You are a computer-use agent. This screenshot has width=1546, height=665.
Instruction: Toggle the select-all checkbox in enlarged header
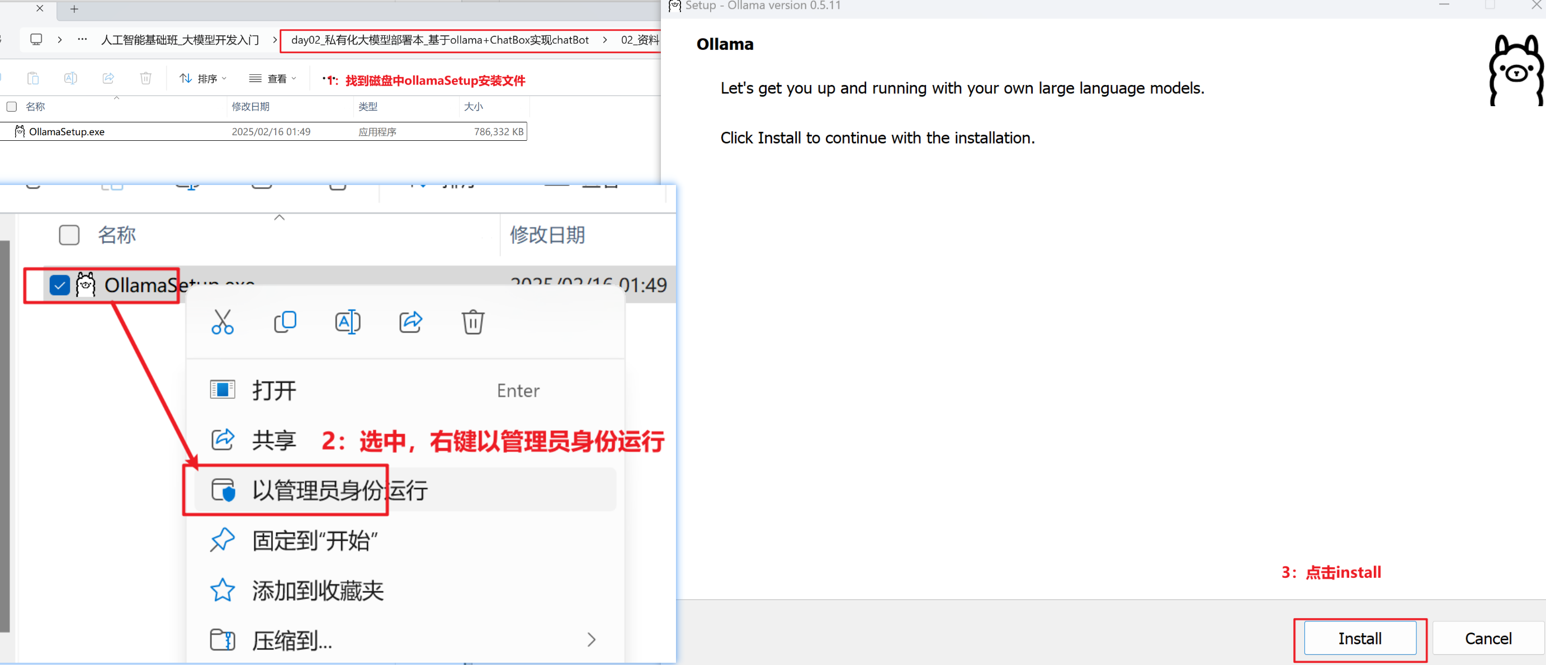(69, 235)
